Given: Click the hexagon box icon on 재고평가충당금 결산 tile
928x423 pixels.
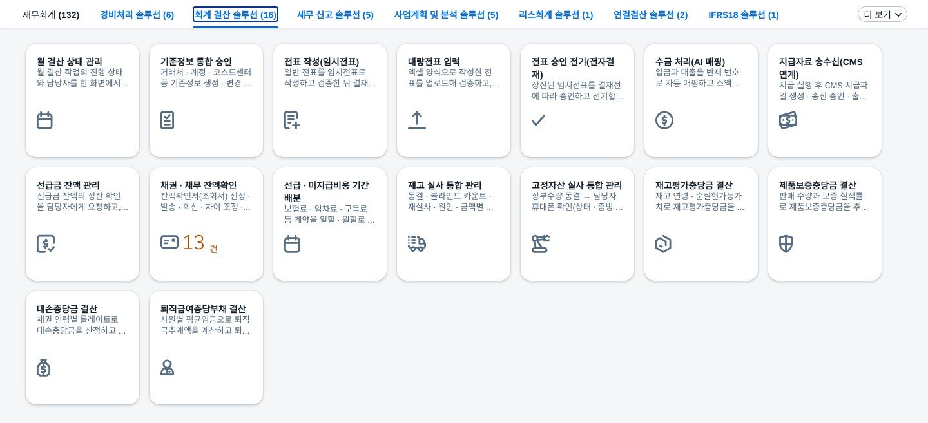Looking at the screenshot, I should pyautogui.click(x=664, y=244).
